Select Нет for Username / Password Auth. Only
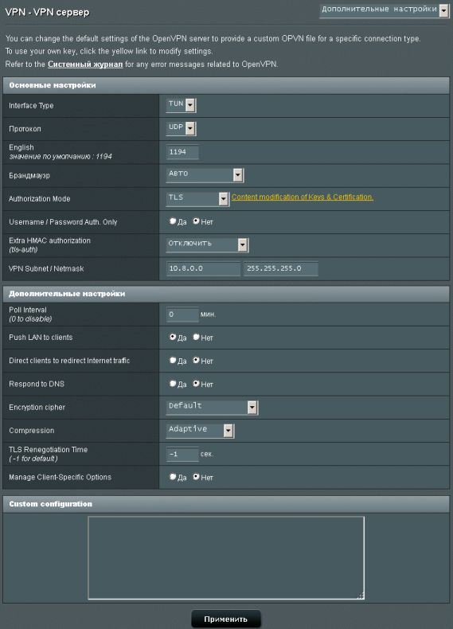 click(x=196, y=221)
